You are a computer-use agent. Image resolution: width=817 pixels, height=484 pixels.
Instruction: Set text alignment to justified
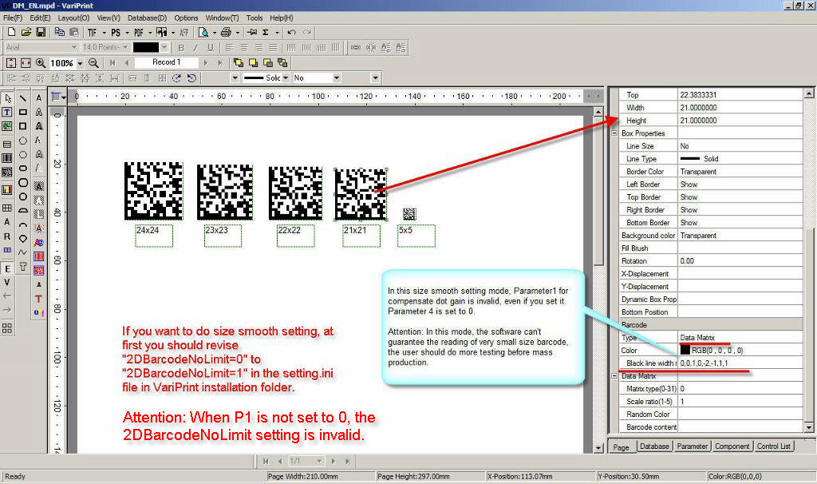[x=273, y=47]
